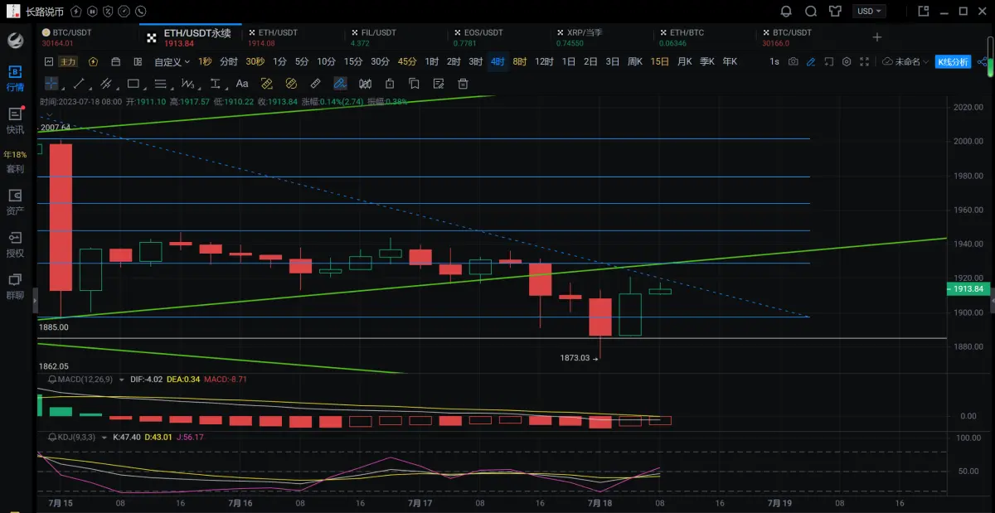The image size is (995, 513).
Task: Take a chart screenshot with camera icon
Action: (794, 62)
